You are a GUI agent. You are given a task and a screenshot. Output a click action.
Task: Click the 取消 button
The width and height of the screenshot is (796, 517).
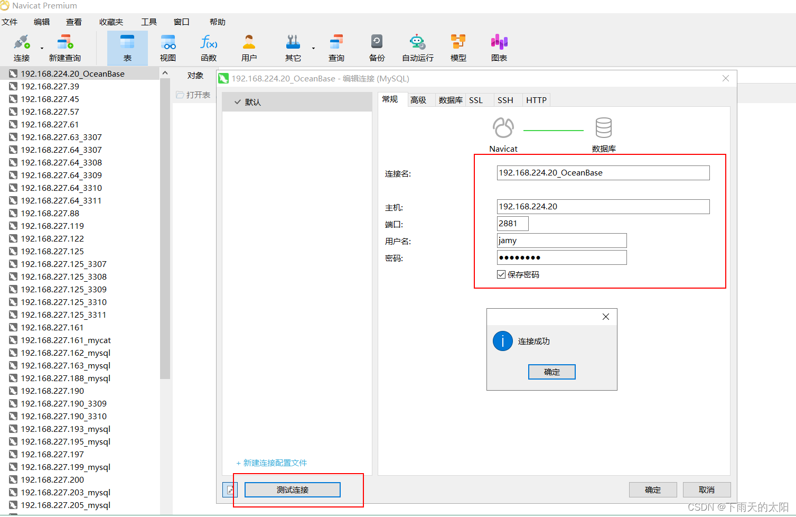point(707,490)
